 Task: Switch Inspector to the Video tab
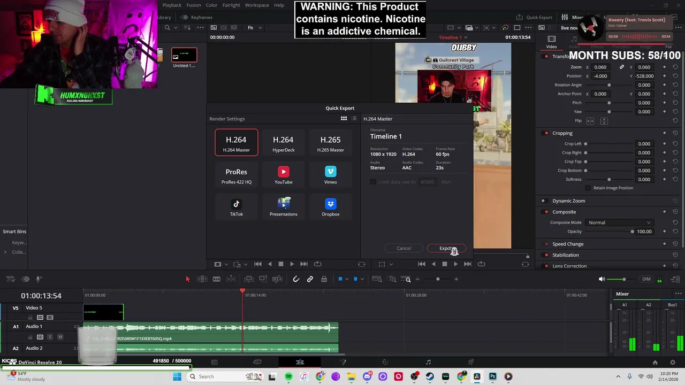point(551,42)
